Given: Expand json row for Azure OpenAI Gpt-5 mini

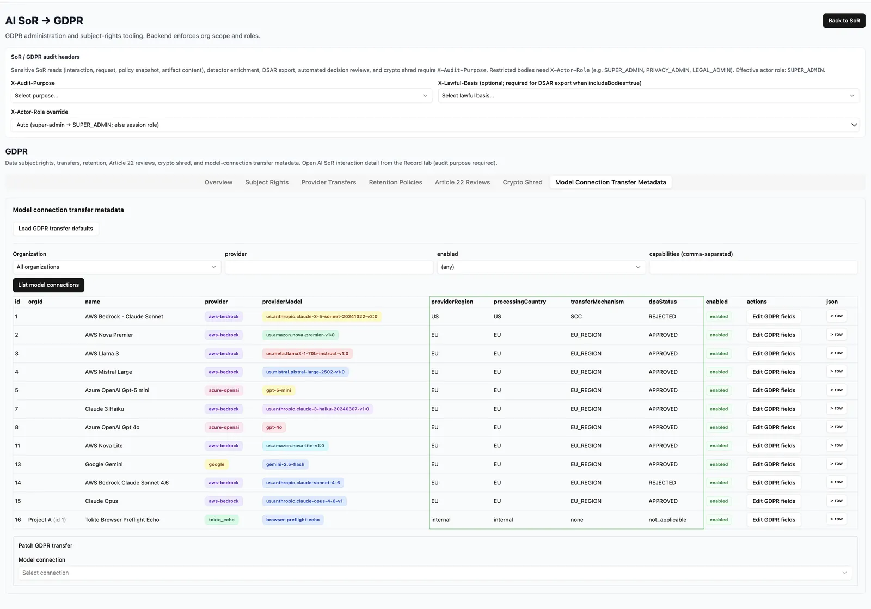Looking at the screenshot, I should click(x=836, y=390).
